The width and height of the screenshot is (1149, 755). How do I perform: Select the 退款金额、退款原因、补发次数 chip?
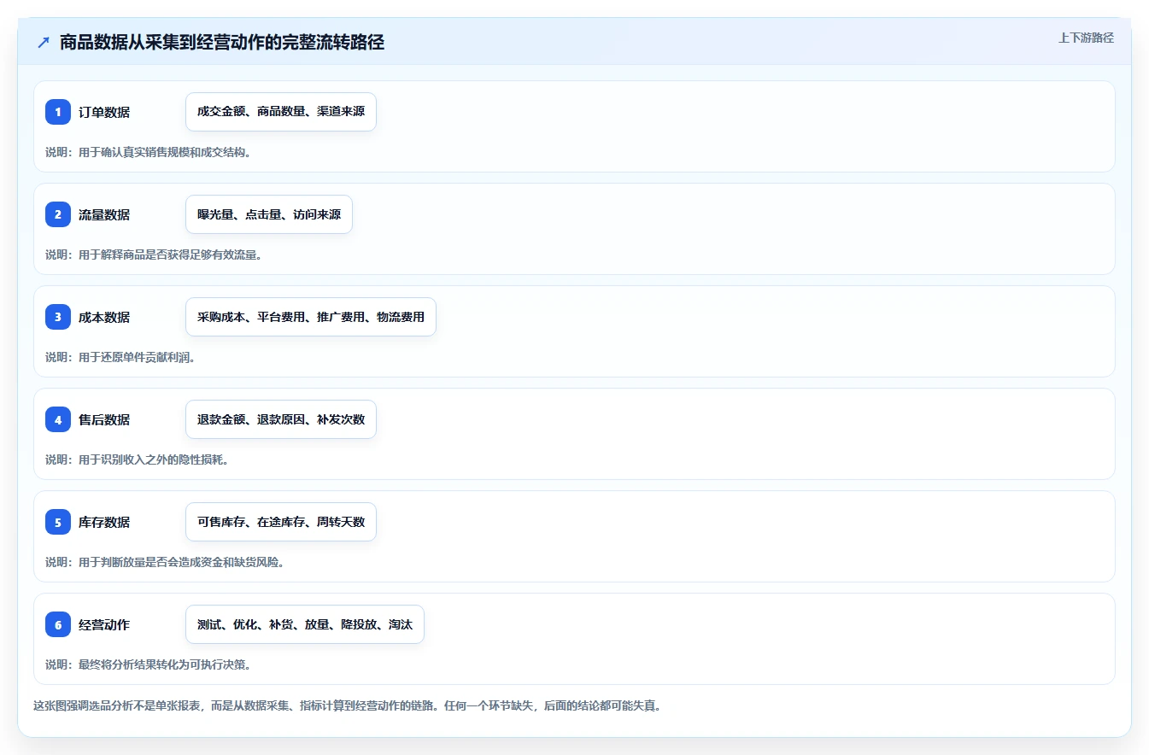281,419
